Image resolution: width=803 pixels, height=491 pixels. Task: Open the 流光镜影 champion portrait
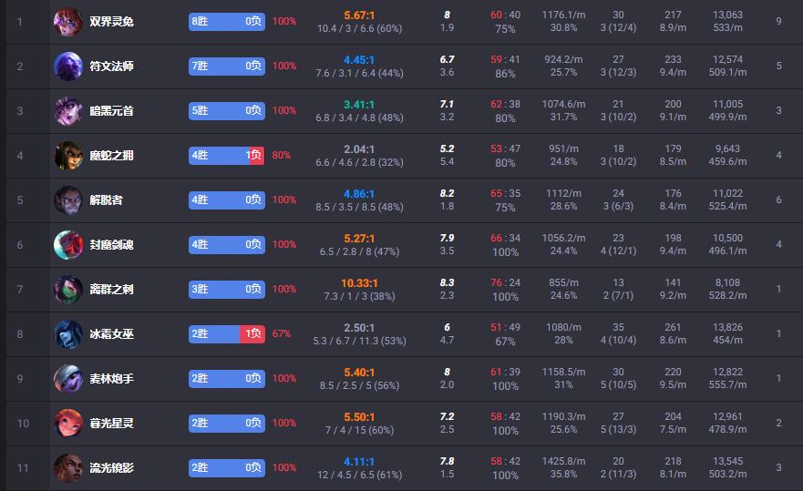(x=67, y=467)
